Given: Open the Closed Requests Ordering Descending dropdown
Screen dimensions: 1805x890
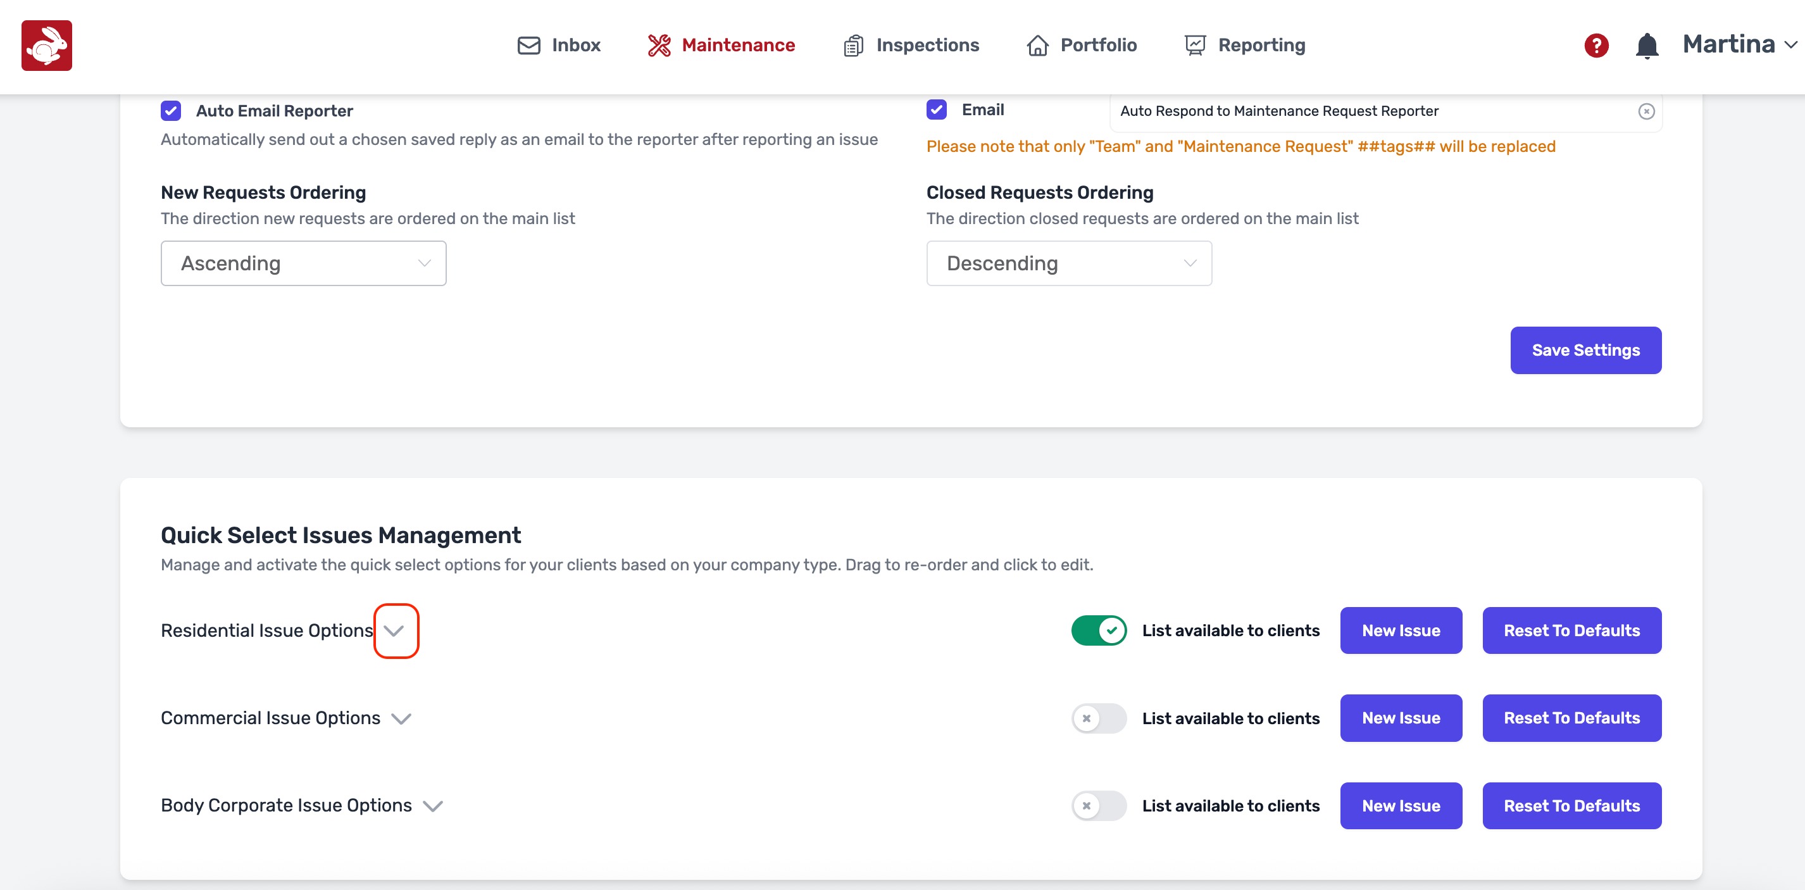Looking at the screenshot, I should point(1068,263).
